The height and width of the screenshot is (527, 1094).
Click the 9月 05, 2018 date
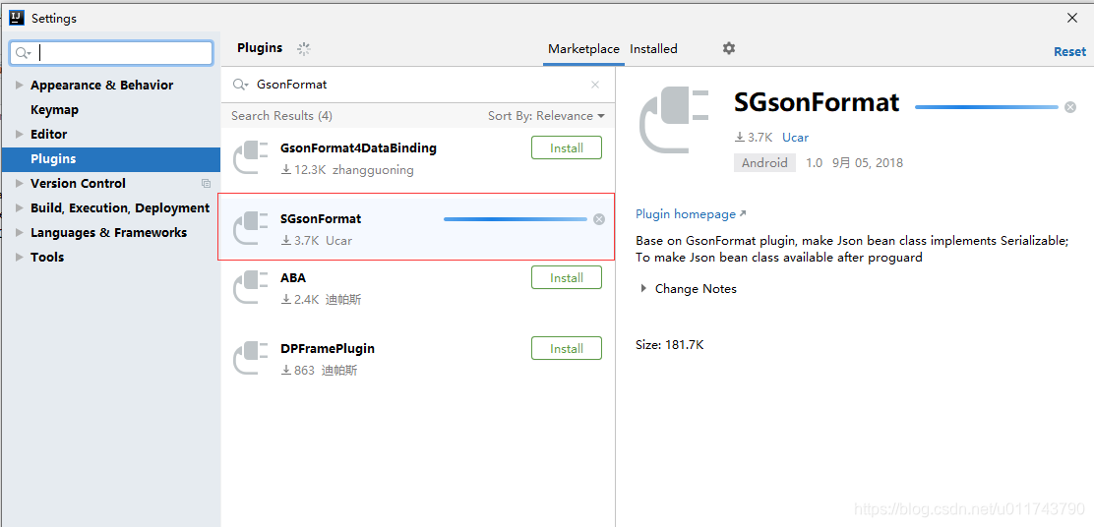pos(868,163)
